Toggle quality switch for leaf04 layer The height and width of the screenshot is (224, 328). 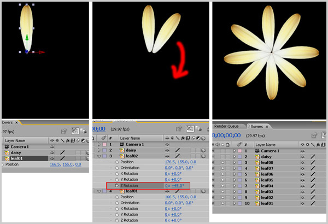pos(313,186)
